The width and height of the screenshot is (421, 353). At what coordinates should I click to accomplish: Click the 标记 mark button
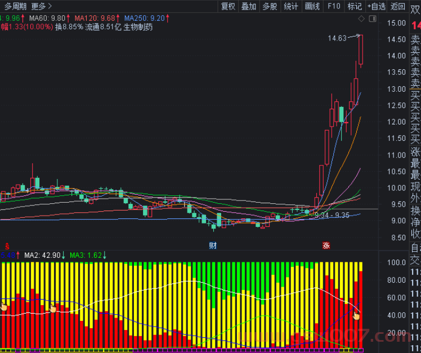[355, 6]
